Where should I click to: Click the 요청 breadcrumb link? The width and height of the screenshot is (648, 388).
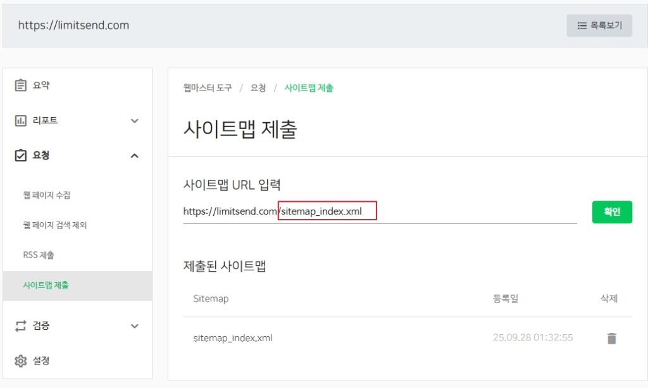(x=258, y=88)
